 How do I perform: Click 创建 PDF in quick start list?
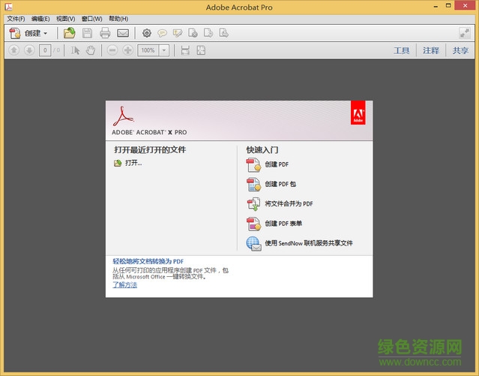coord(277,164)
